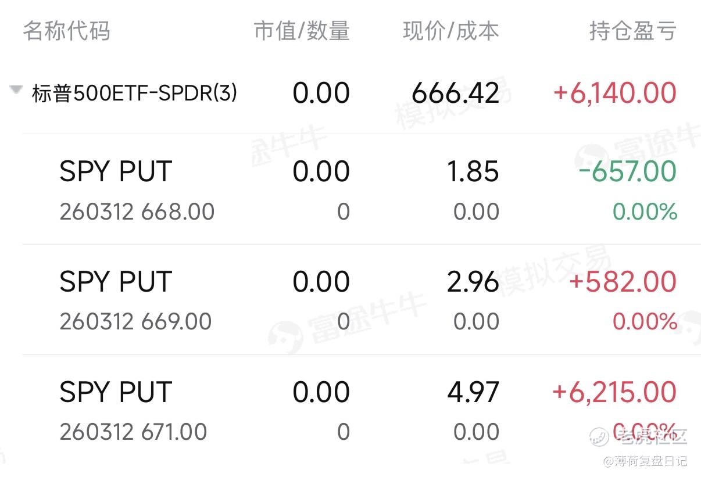This screenshot has width=701, height=477.
Task: Select the +6,215.00 profit value
Action: pyautogui.click(x=614, y=392)
